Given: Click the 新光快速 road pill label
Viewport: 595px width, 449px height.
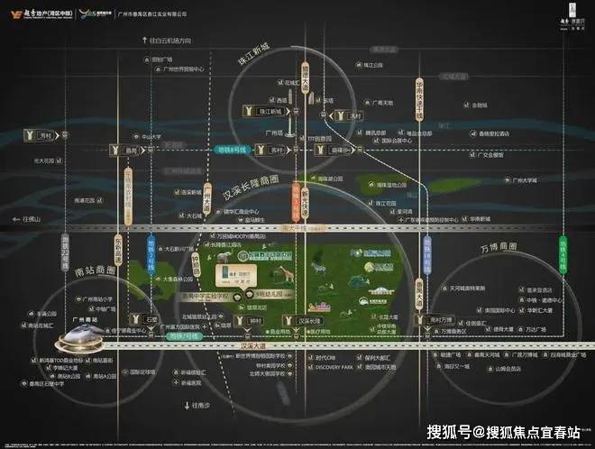Looking at the screenshot, I should pos(305,205).
